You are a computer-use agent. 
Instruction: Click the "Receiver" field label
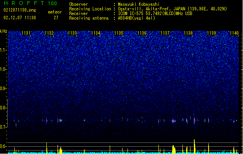click(78, 13)
